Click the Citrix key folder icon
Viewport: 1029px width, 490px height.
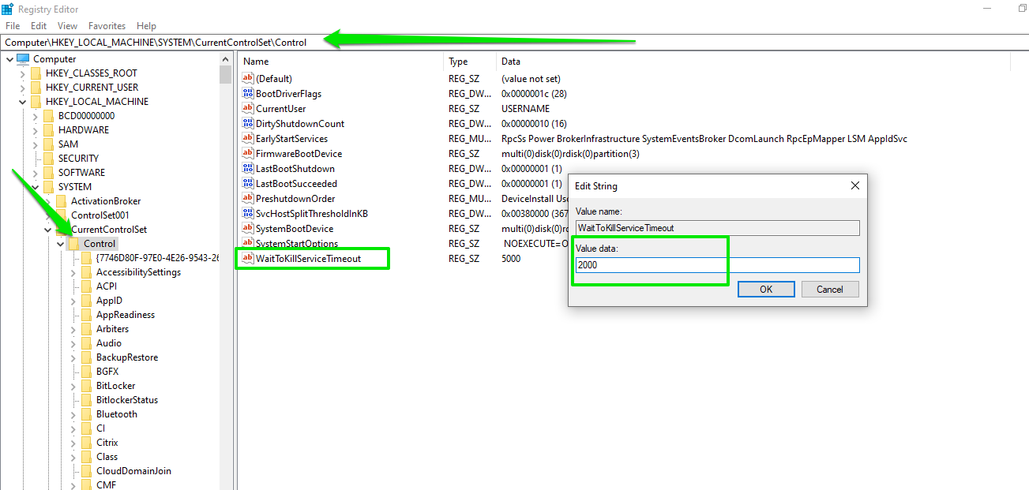tap(87, 443)
